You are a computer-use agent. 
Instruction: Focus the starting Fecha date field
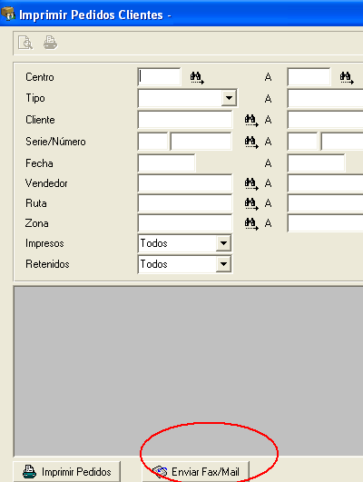pyautogui.click(x=166, y=162)
